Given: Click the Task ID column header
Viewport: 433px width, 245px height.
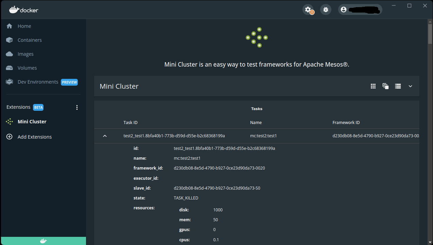Looking at the screenshot, I should pos(131,123).
